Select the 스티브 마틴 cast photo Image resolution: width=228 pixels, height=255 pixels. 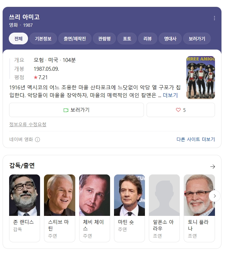point(60,195)
